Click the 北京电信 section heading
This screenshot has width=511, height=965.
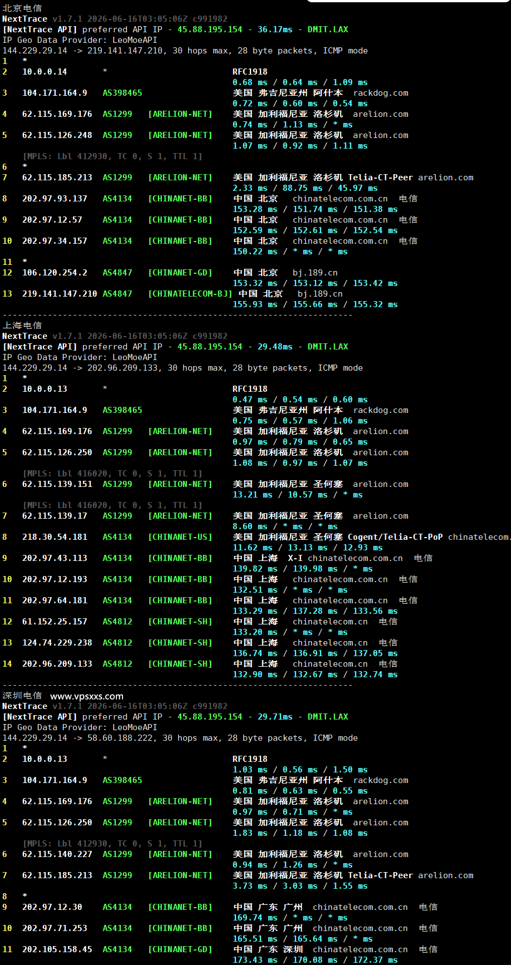(x=22, y=8)
